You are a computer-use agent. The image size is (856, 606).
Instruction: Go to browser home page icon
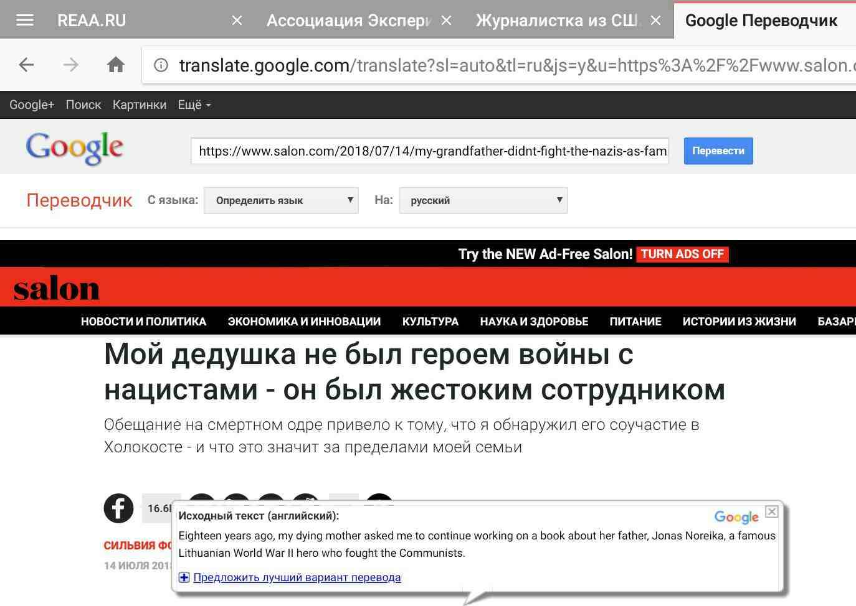pyautogui.click(x=116, y=65)
